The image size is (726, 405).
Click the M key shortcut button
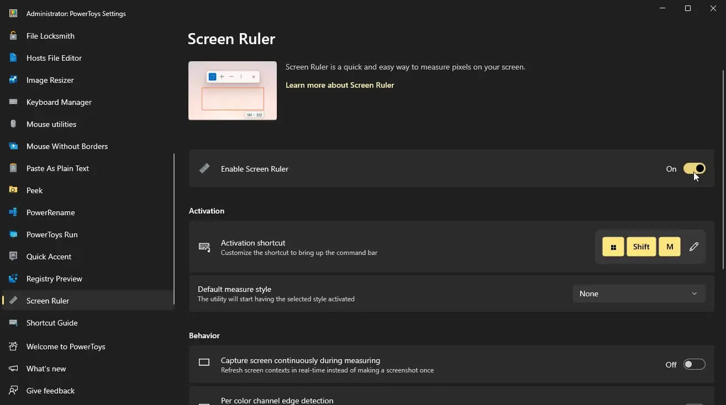point(670,247)
